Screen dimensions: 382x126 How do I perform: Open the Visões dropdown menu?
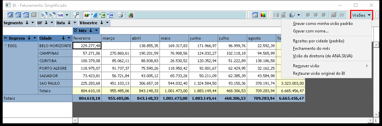coord(361,15)
